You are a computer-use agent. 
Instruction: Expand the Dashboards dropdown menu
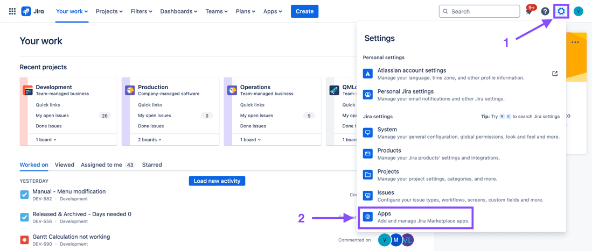178,11
